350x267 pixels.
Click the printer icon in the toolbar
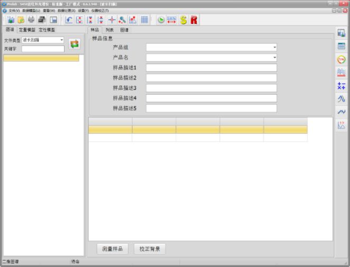(x=31, y=20)
